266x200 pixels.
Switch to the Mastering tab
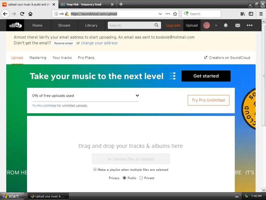(38, 58)
